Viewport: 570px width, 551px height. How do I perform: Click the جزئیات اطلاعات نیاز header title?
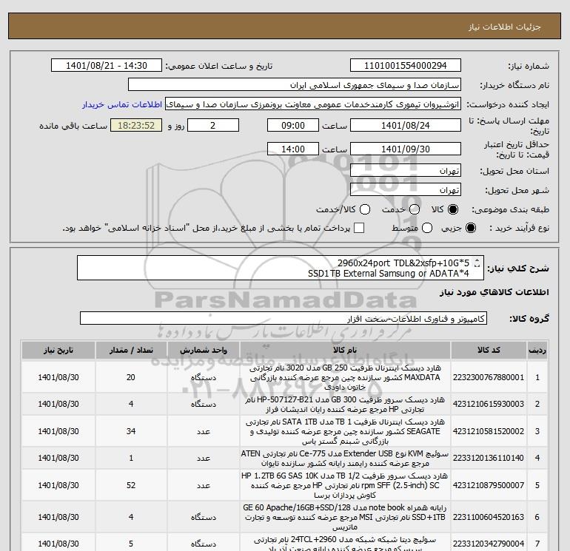[x=505, y=27]
